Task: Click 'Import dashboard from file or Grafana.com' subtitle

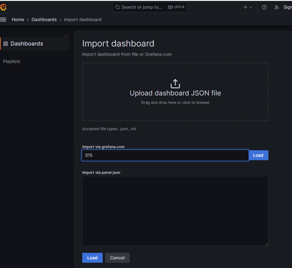Action: (127, 54)
